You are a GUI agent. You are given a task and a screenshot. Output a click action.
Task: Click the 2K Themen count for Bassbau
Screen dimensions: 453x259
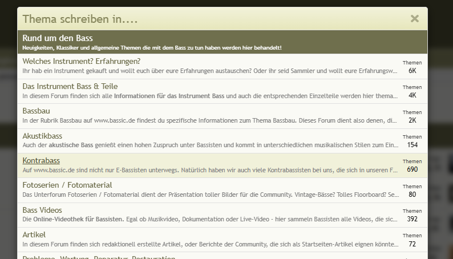pyautogui.click(x=412, y=120)
